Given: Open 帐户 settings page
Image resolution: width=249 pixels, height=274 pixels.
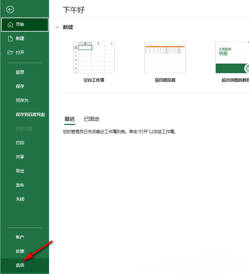Looking at the screenshot, I should pos(20,237).
